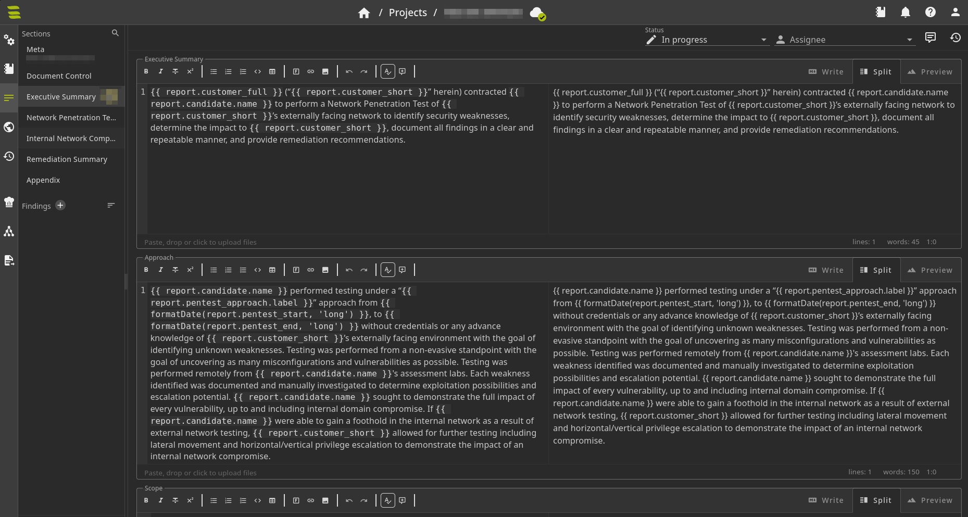
Task: Insert image in Scope editor
Action: point(325,500)
